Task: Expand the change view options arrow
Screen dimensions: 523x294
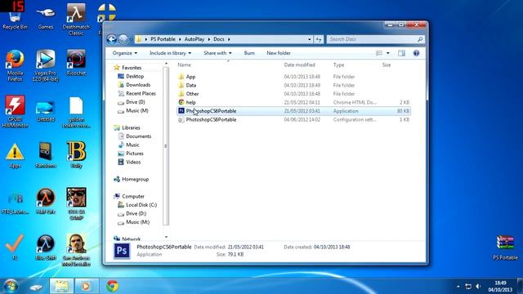Action: coord(388,53)
